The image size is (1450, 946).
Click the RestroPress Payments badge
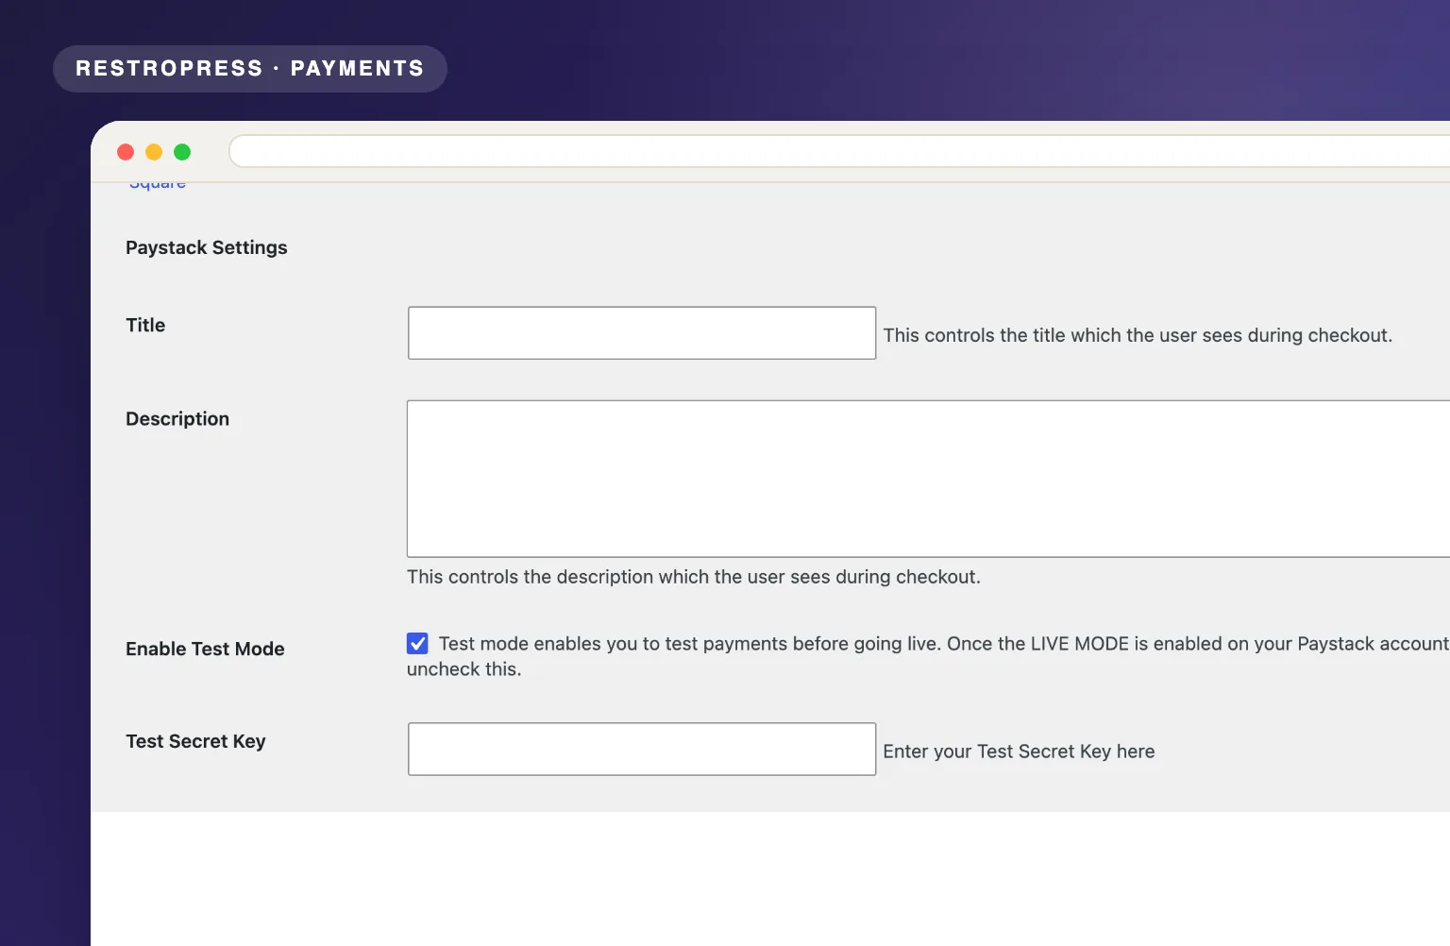pyautogui.click(x=250, y=69)
